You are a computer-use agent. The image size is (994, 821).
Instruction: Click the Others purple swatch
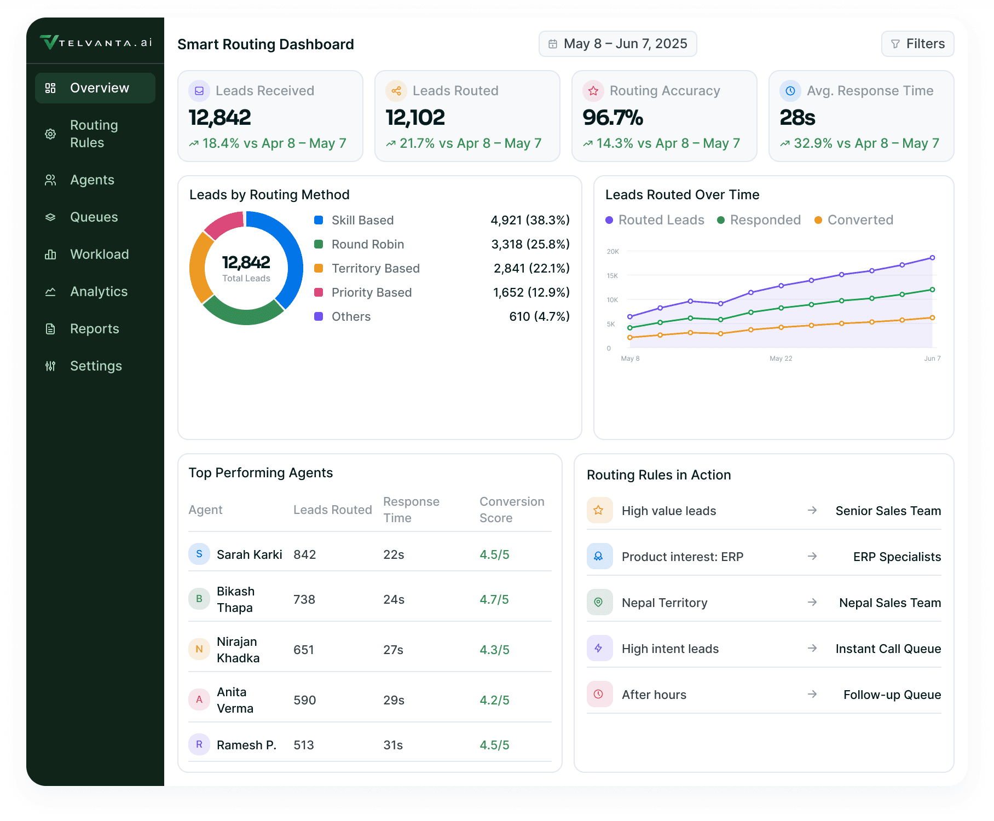pos(319,316)
